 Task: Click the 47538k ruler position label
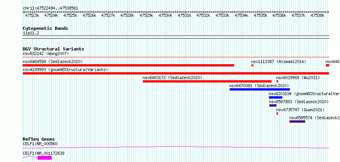tap(318, 15)
